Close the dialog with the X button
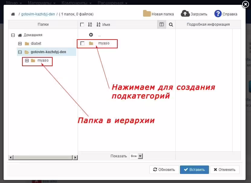This screenshot has height=183, width=251. click(245, 5)
